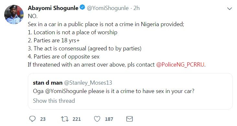Image resolution: width=237 pixels, height=126 pixels.
Task: Visit the @Stanley_Moses13 handle
Action: click(x=88, y=83)
